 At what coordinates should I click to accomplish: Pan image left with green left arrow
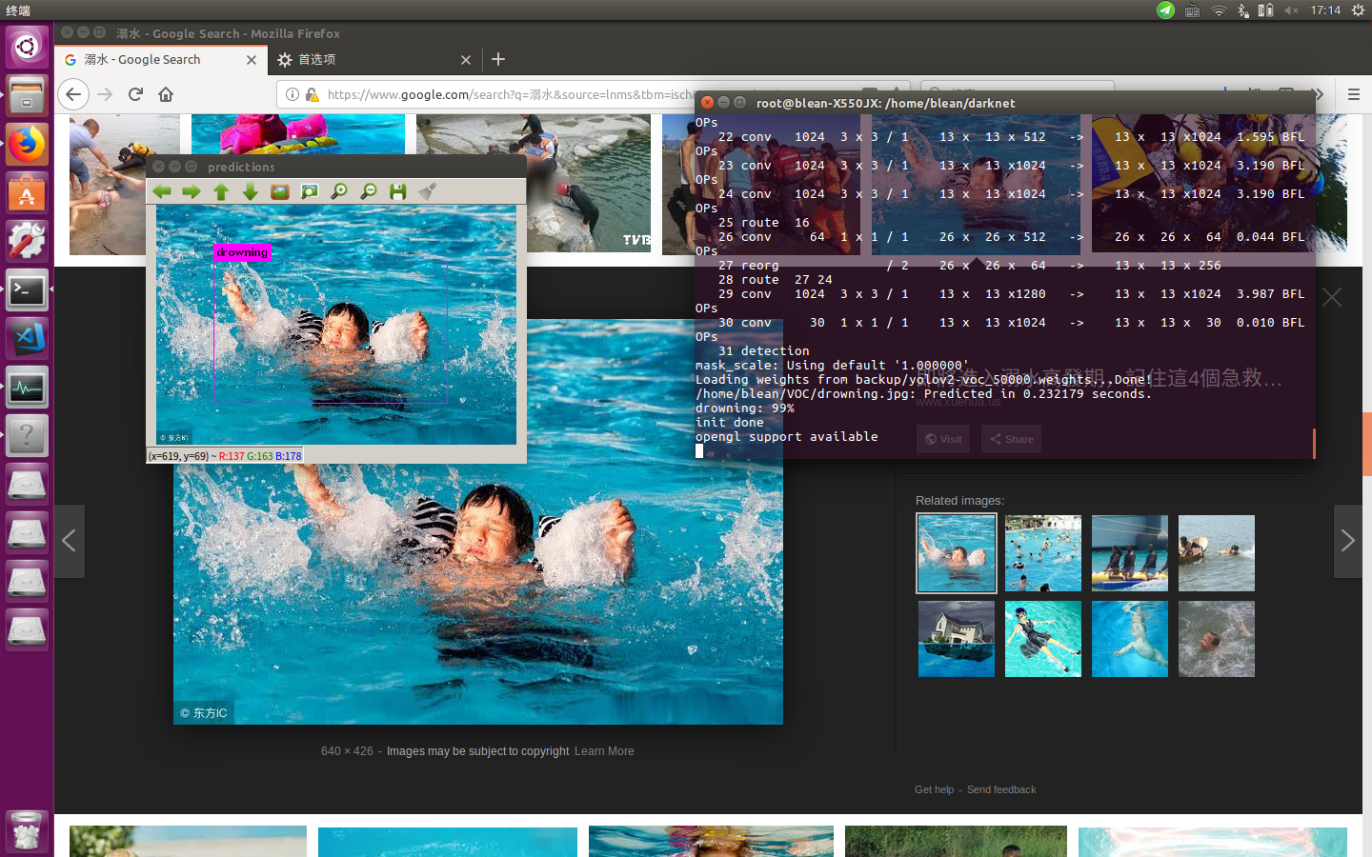(162, 191)
